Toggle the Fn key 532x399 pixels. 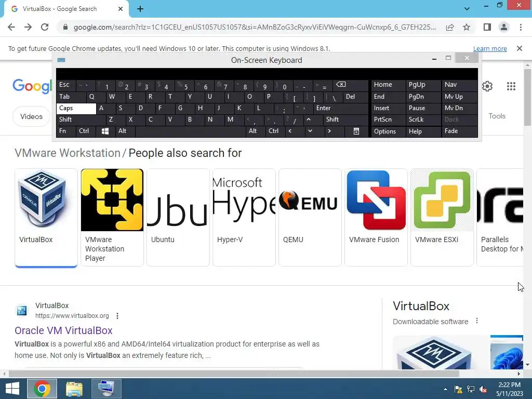point(66,131)
